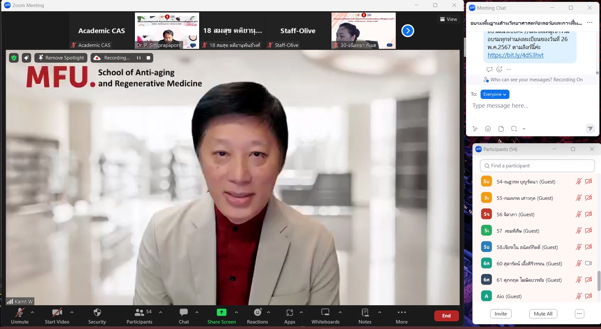
Task: Click the file attachment icon in chat
Action: (501, 129)
